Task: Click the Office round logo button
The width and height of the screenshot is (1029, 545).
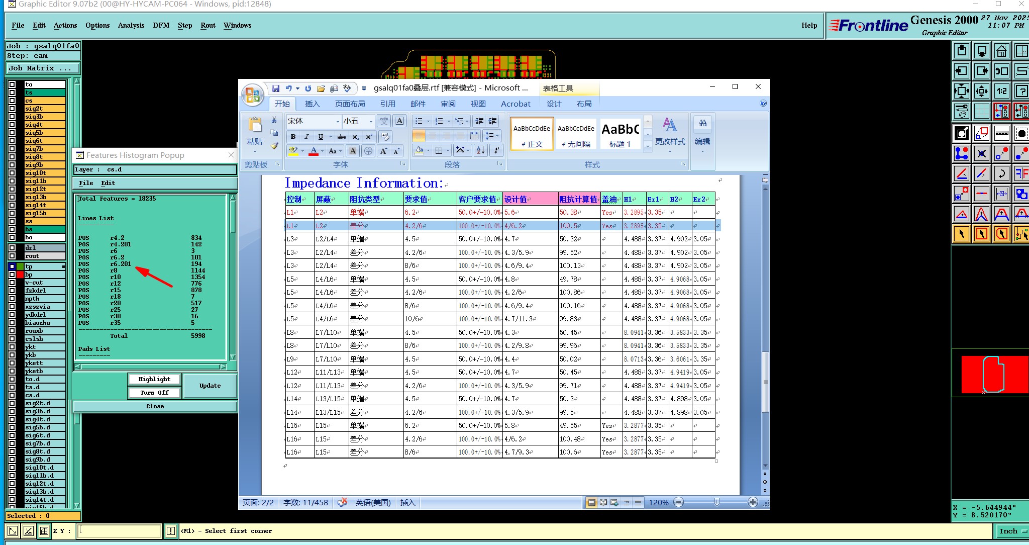Action: click(x=253, y=95)
